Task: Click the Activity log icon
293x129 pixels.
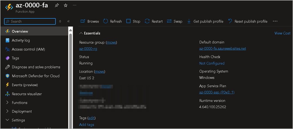Action: [x=7, y=40]
